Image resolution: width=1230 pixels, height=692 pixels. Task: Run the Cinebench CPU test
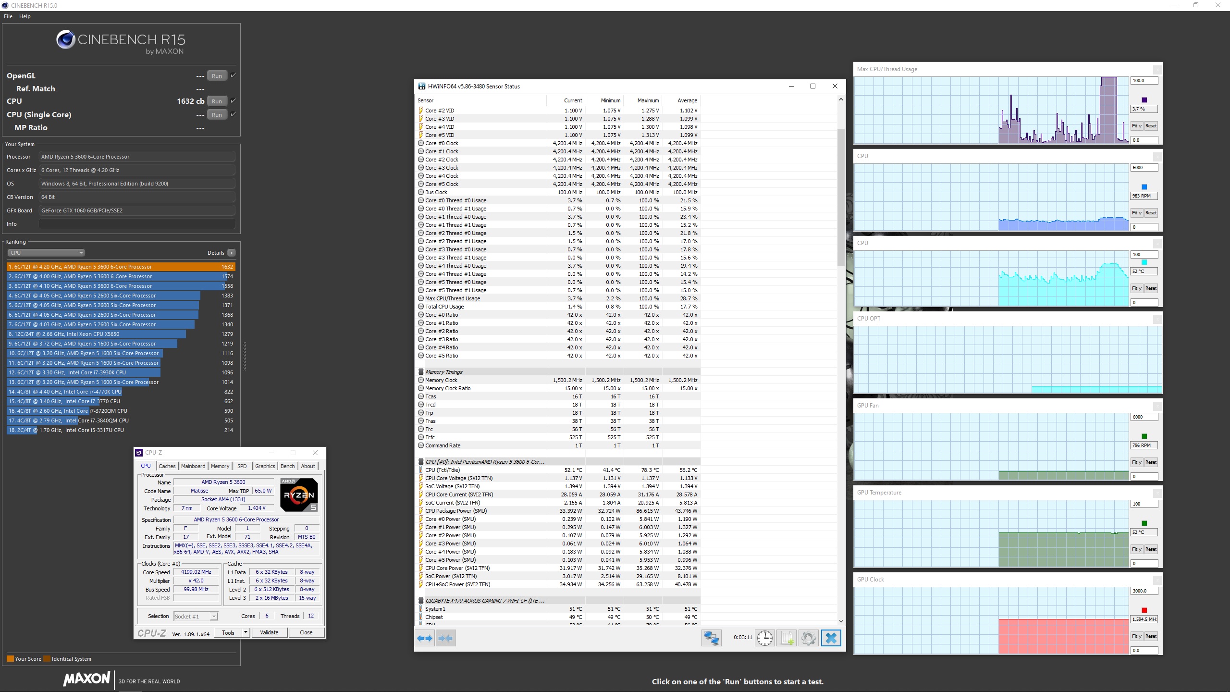point(217,101)
